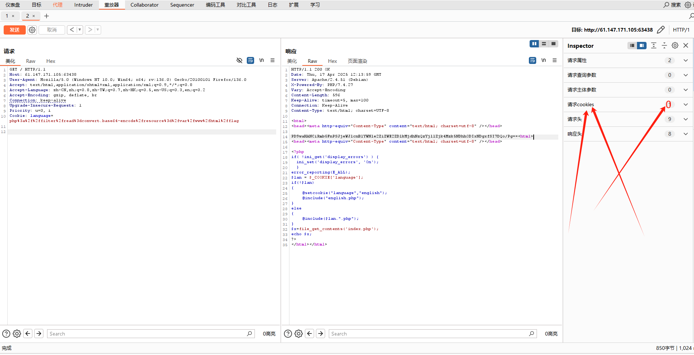This screenshot has height=355, width=694.
Task: Switch to the Intruder tab
Action: pos(83,5)
